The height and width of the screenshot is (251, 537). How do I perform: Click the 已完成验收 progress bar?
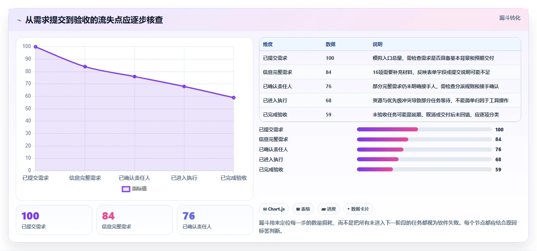pos(424,170)
